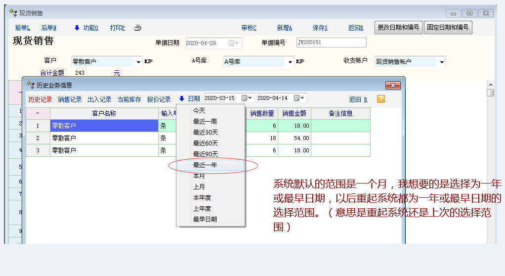Choose 最早日期 in the date range menu
Viewport: 505px width, 276px height.
pos(205,220)
